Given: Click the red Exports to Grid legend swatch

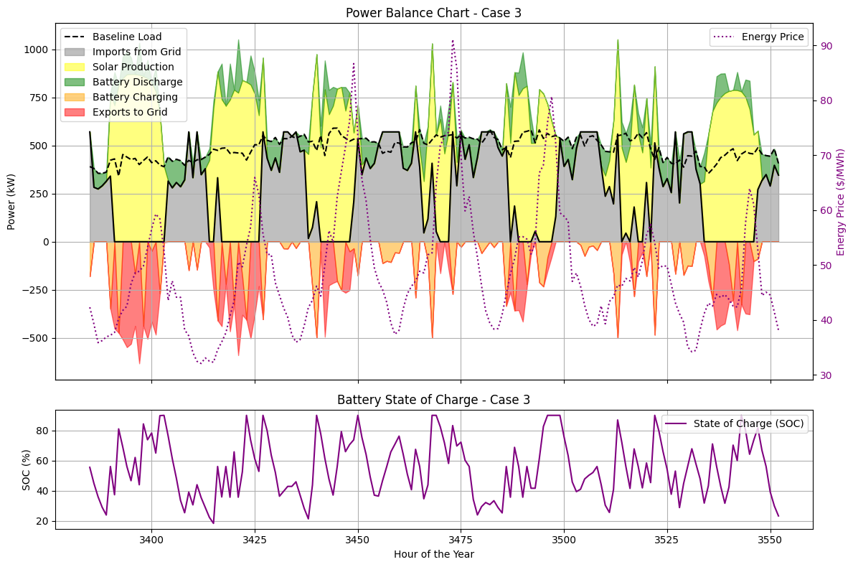Looking at the screenshot, I should [75, 112].
